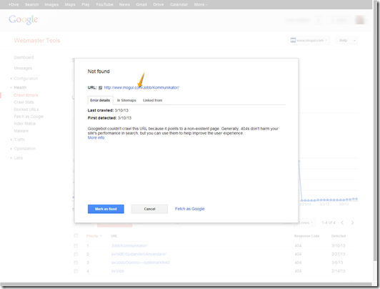Expand the Configuration section
This screenshot has width=380, height=289.
pos(26,79)
